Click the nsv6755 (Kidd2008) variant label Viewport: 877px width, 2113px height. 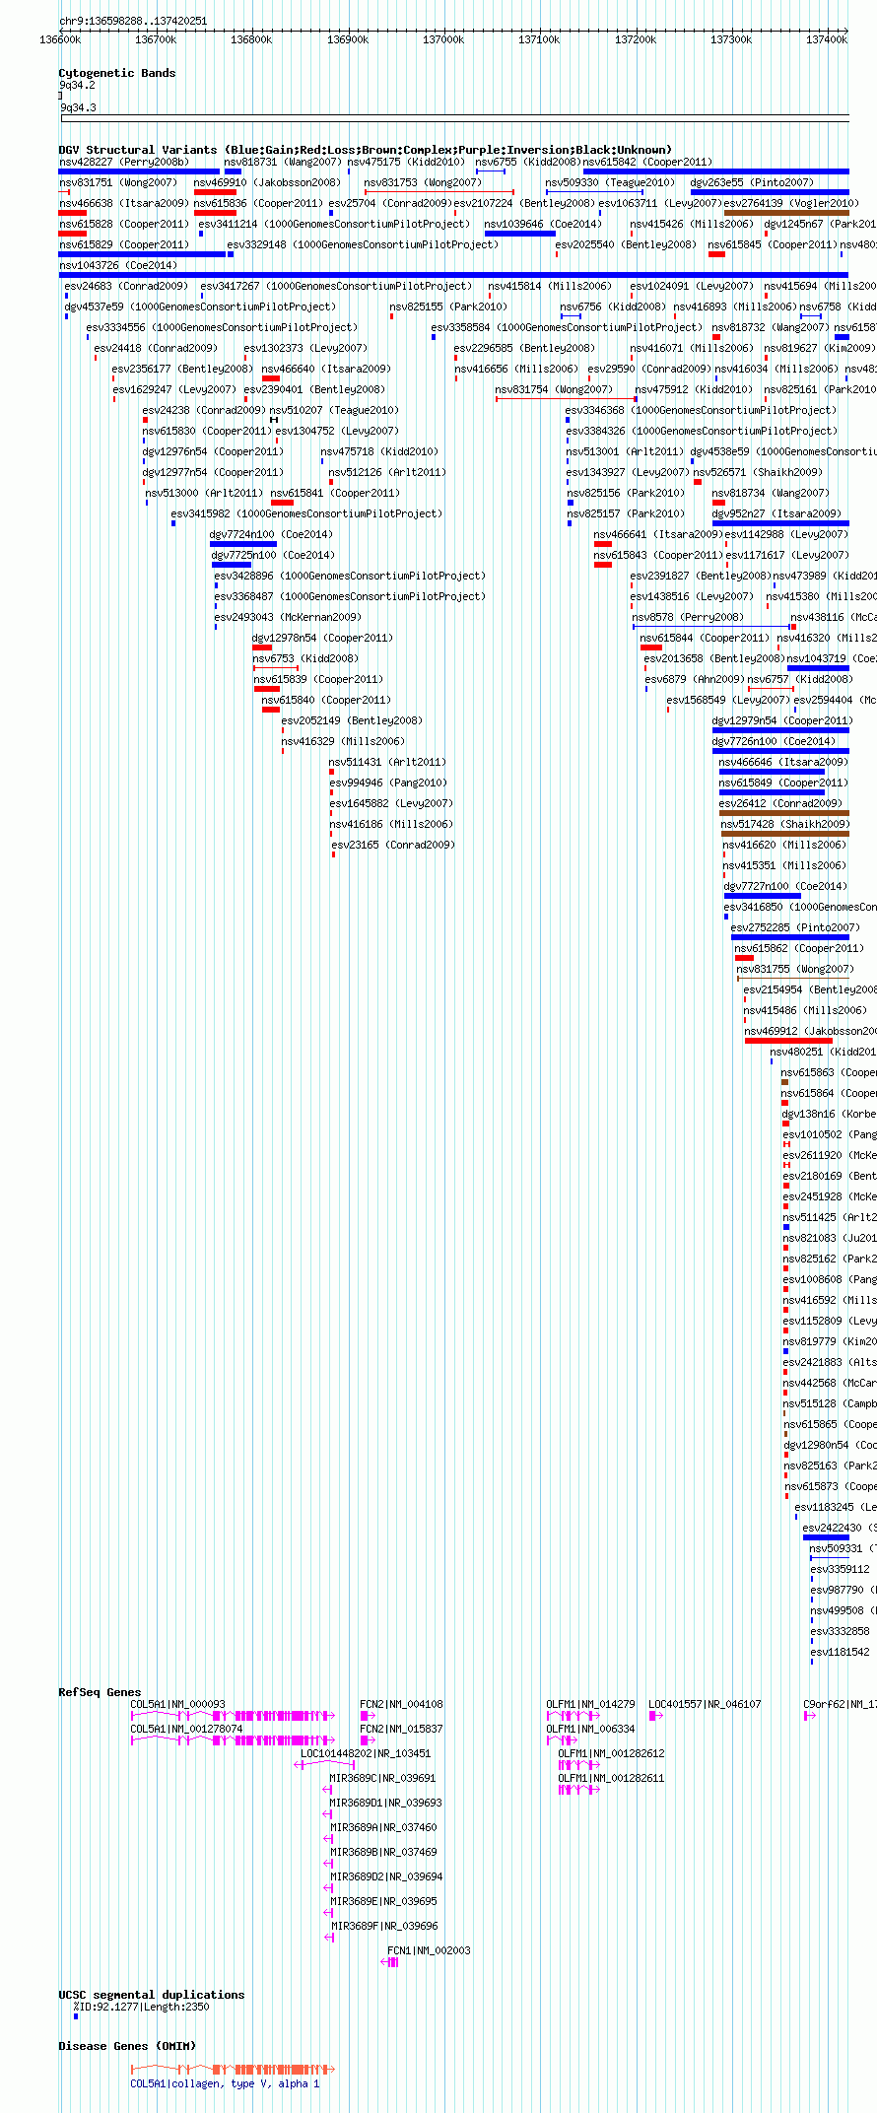pos(528,162)
